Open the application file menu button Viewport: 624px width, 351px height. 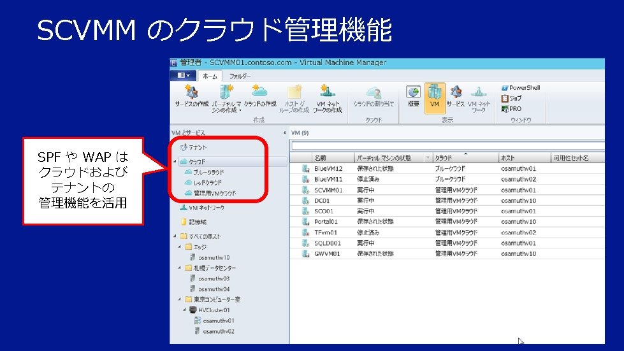(184, 76)
